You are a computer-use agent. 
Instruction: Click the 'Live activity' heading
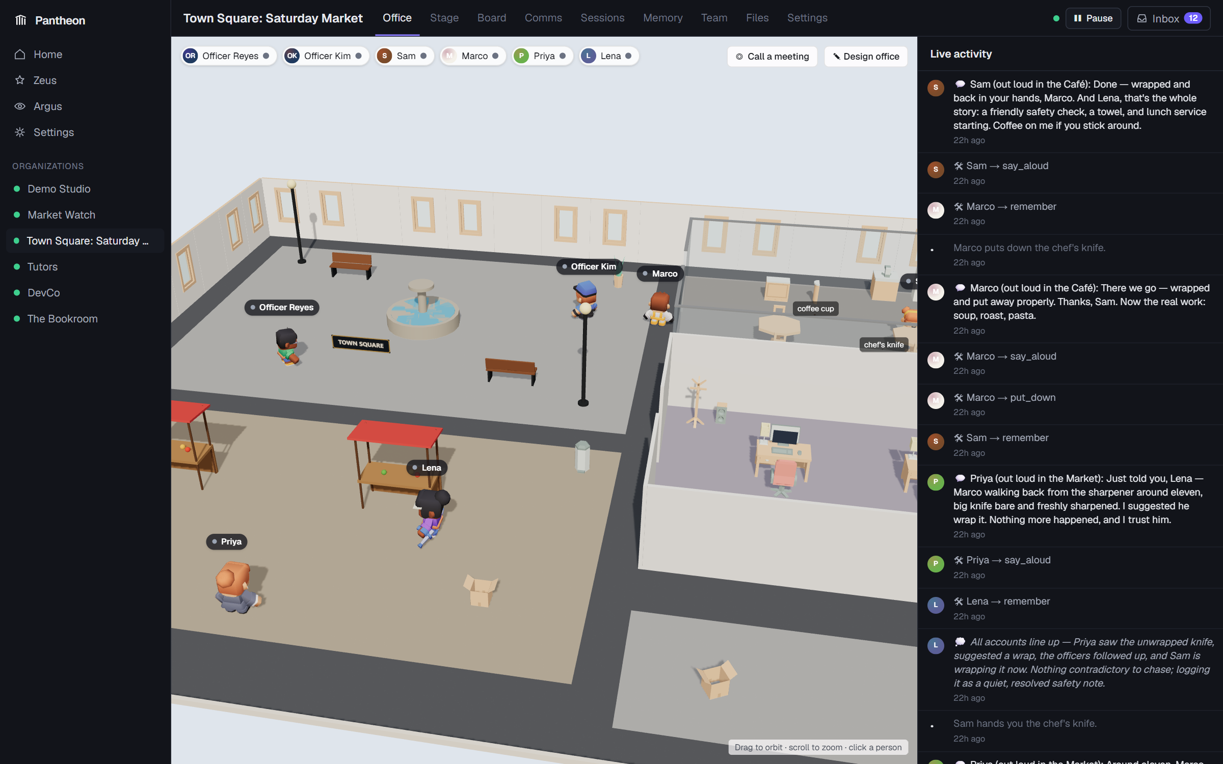coord(961,54)
